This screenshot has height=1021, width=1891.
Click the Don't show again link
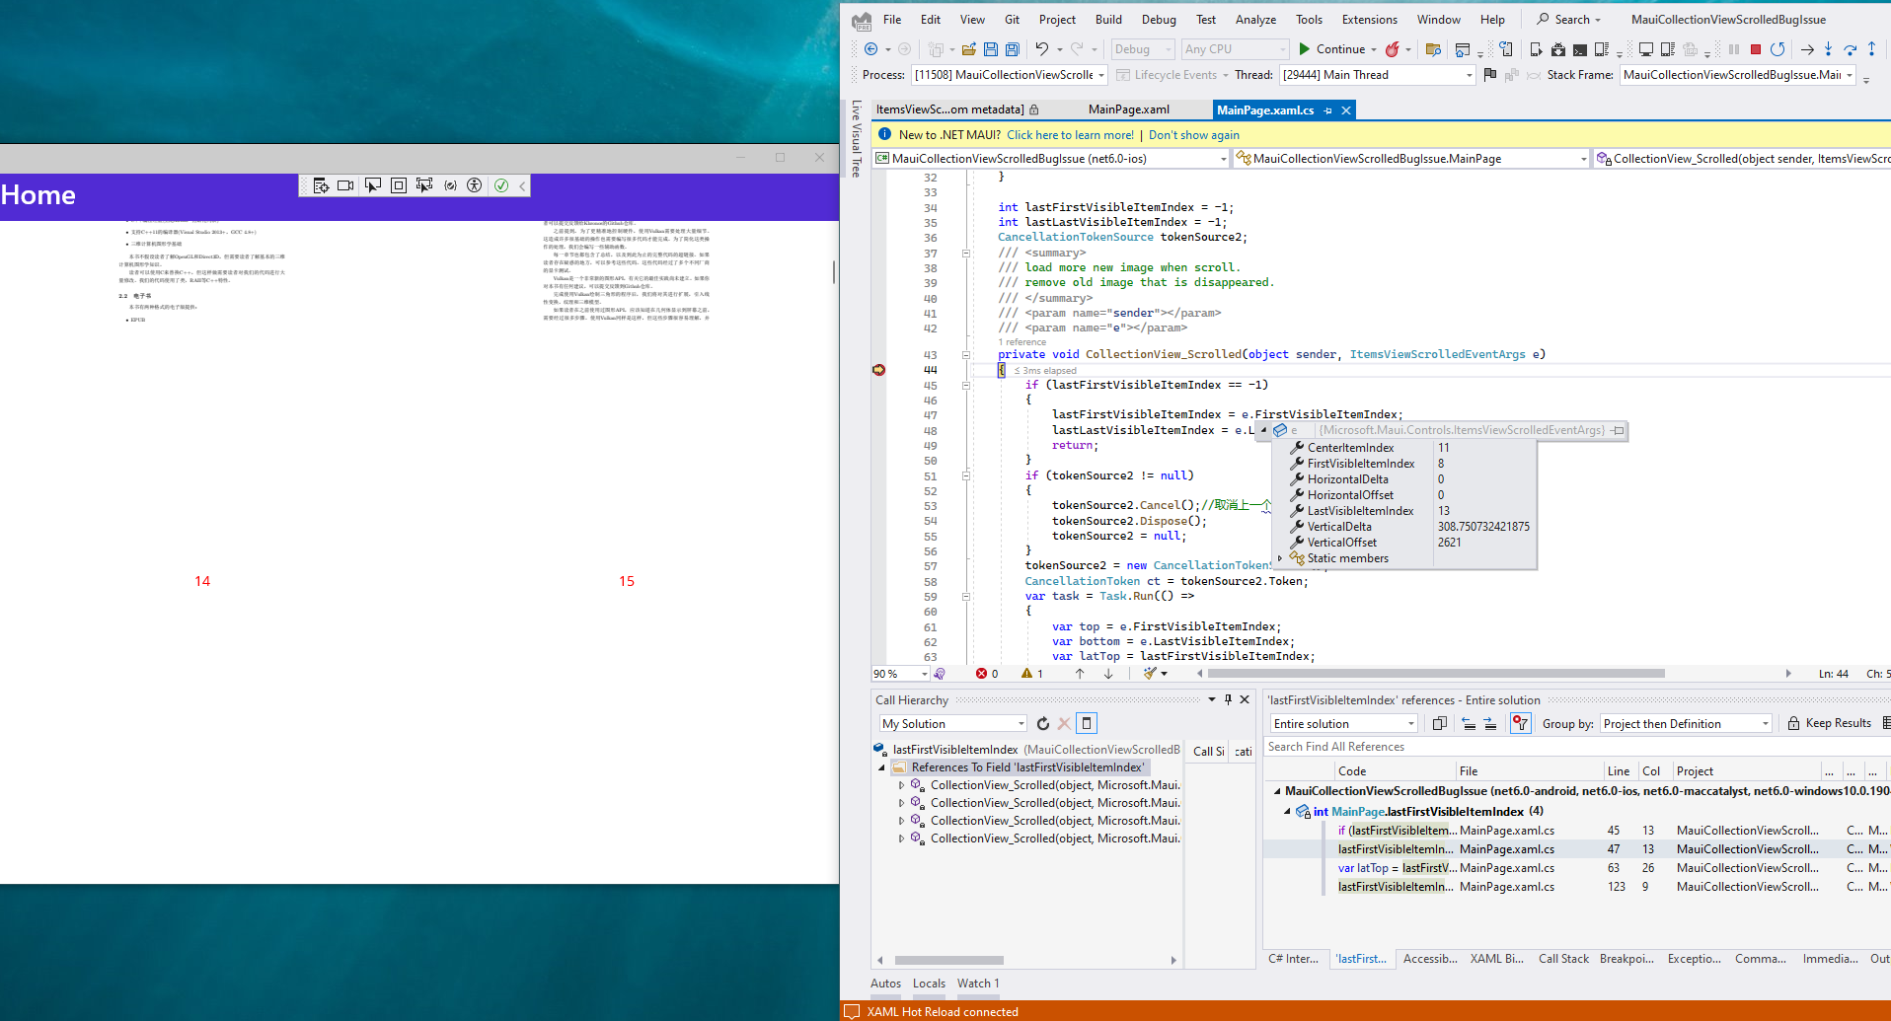(1193, 134)
